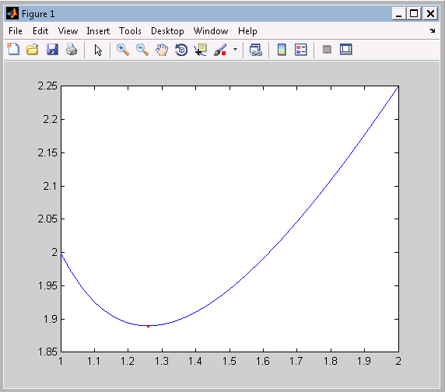This screenshot has height=392, width=445.
Task: Toggle the Link Plot icon
Action: [x=256, y=50]
